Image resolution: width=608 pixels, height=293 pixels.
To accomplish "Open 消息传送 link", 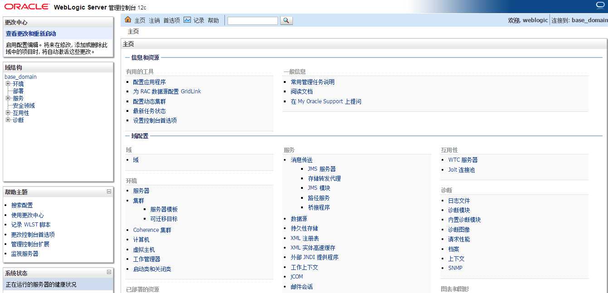I will [x=302, y=160].
